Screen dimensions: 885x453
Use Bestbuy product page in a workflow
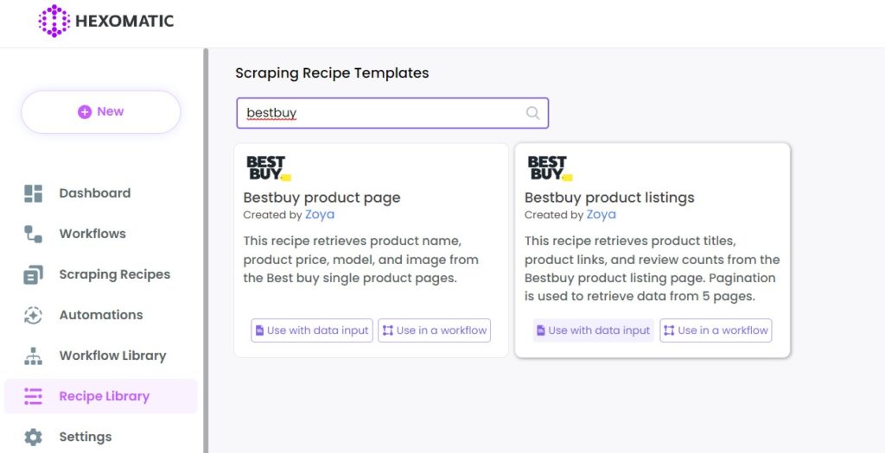tap(435, 330)
